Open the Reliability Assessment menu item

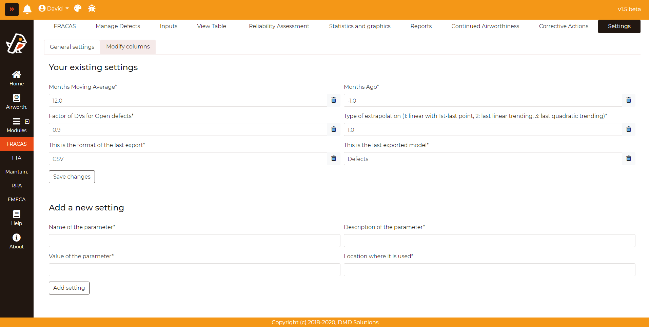[279, 26]
